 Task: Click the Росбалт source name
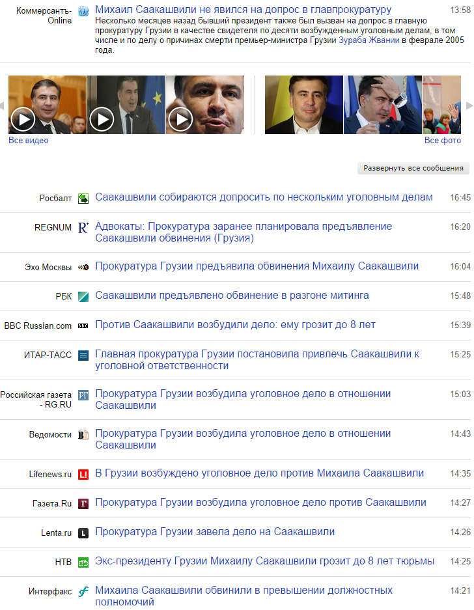point(55,199)
